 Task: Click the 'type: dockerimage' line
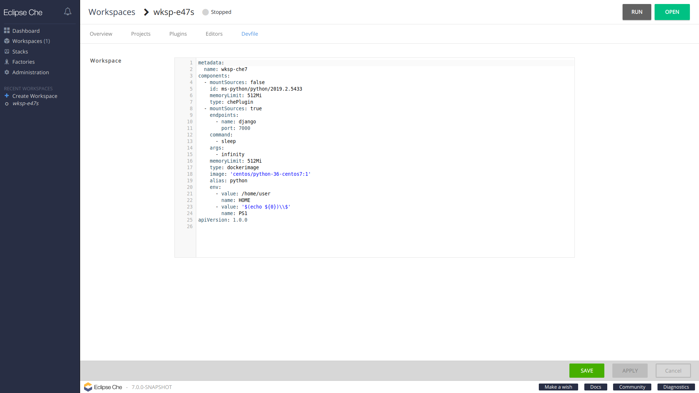click(x=234, y=167)
